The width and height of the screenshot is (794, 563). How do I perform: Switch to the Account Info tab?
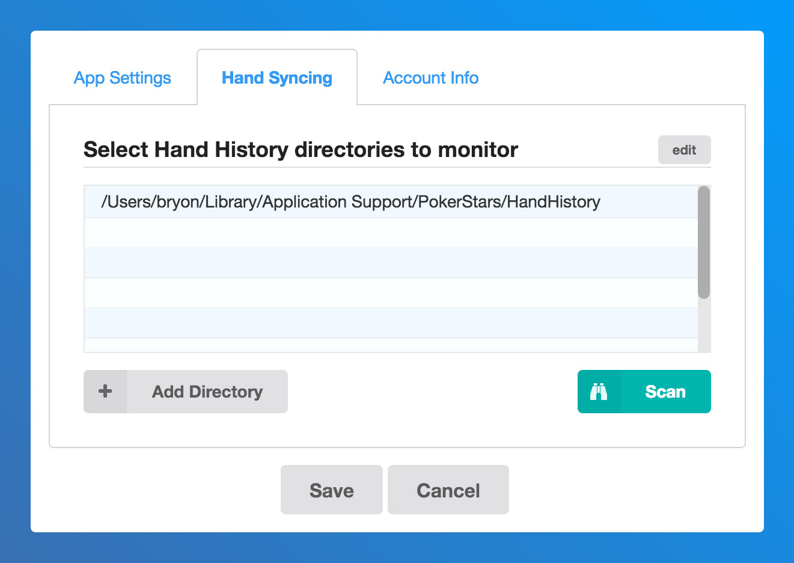click(431, 78)
